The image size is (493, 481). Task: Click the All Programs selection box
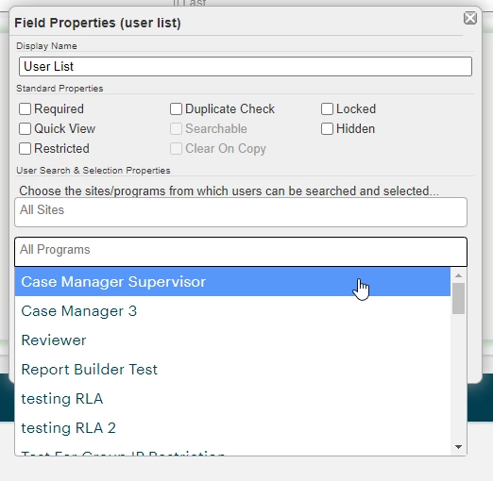241,252
